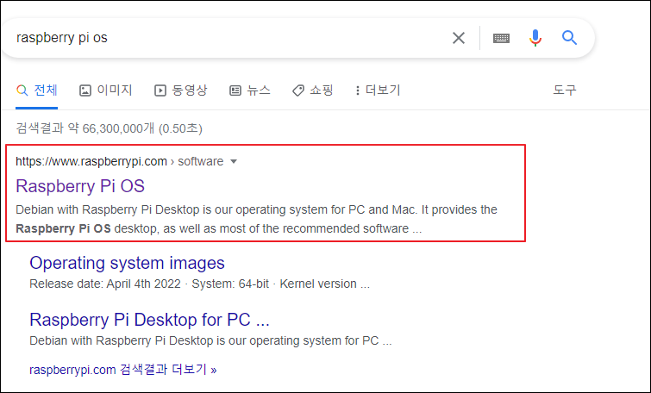Open the Raspberry Pi Desktop for PC link

[x=149, y=320]
